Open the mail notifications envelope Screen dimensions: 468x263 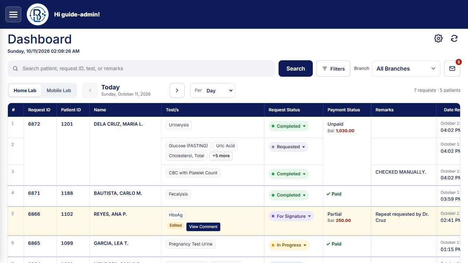click(452, 68)
